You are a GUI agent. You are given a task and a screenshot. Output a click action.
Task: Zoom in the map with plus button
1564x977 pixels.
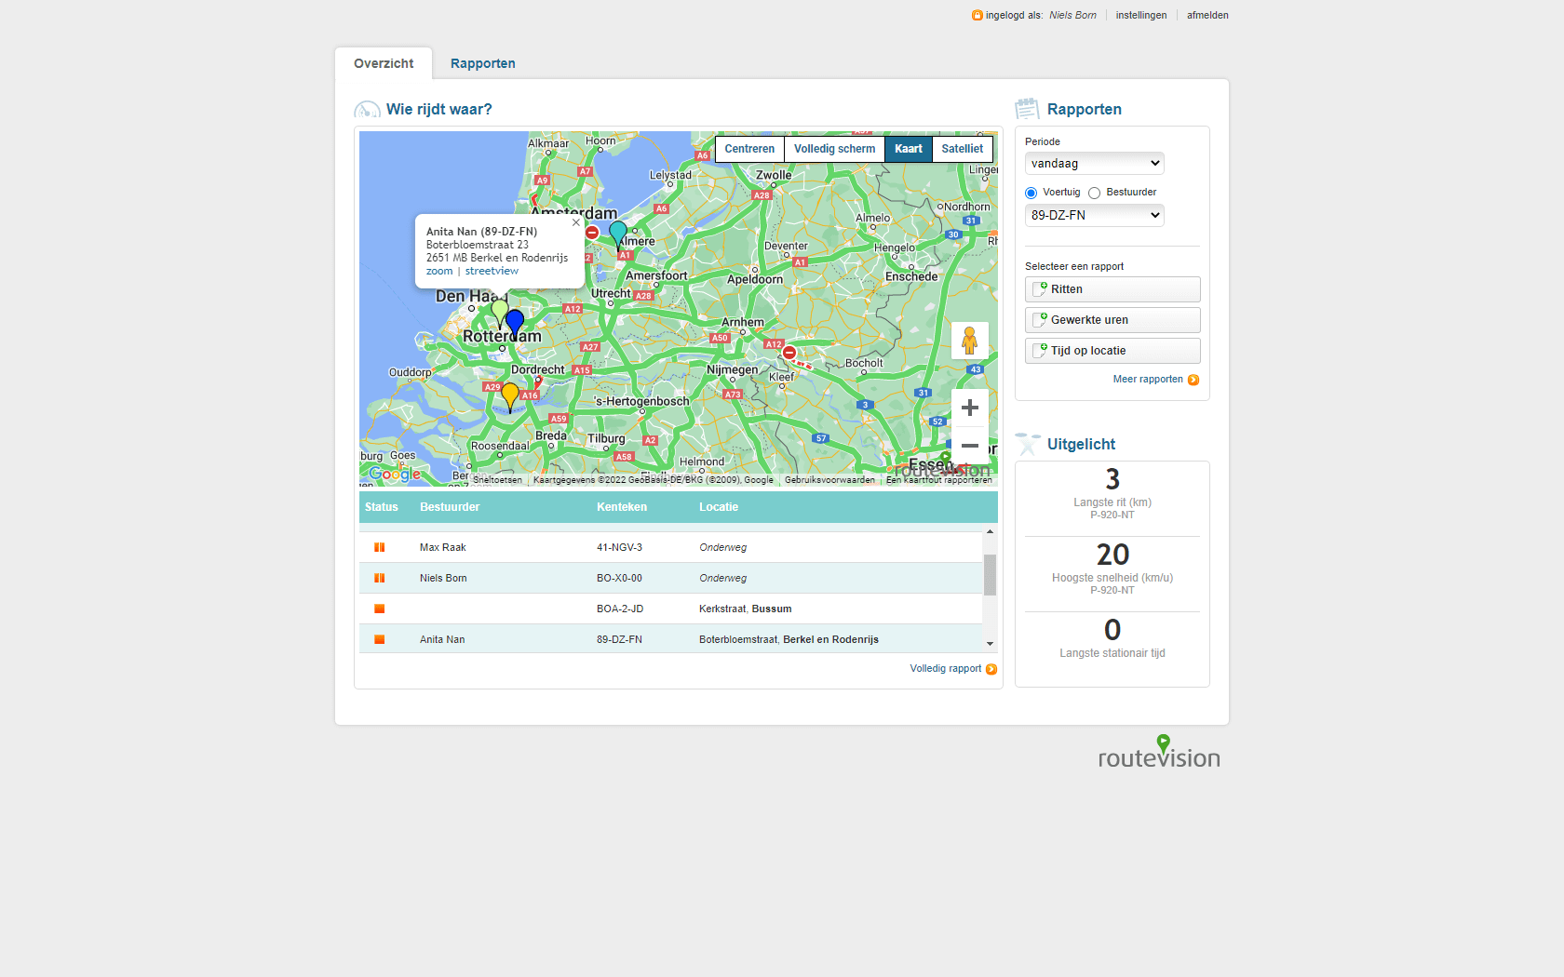point(969,408)
